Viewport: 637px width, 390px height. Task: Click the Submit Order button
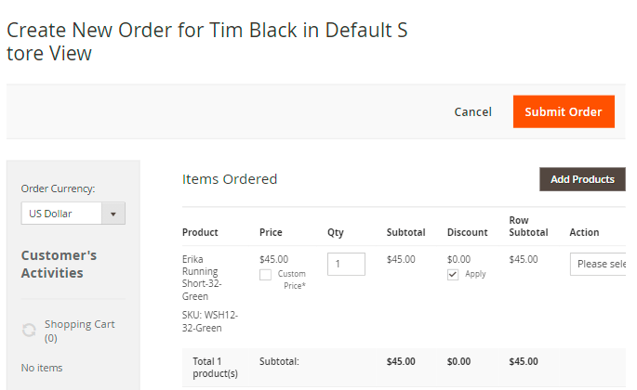coord(564,111)
